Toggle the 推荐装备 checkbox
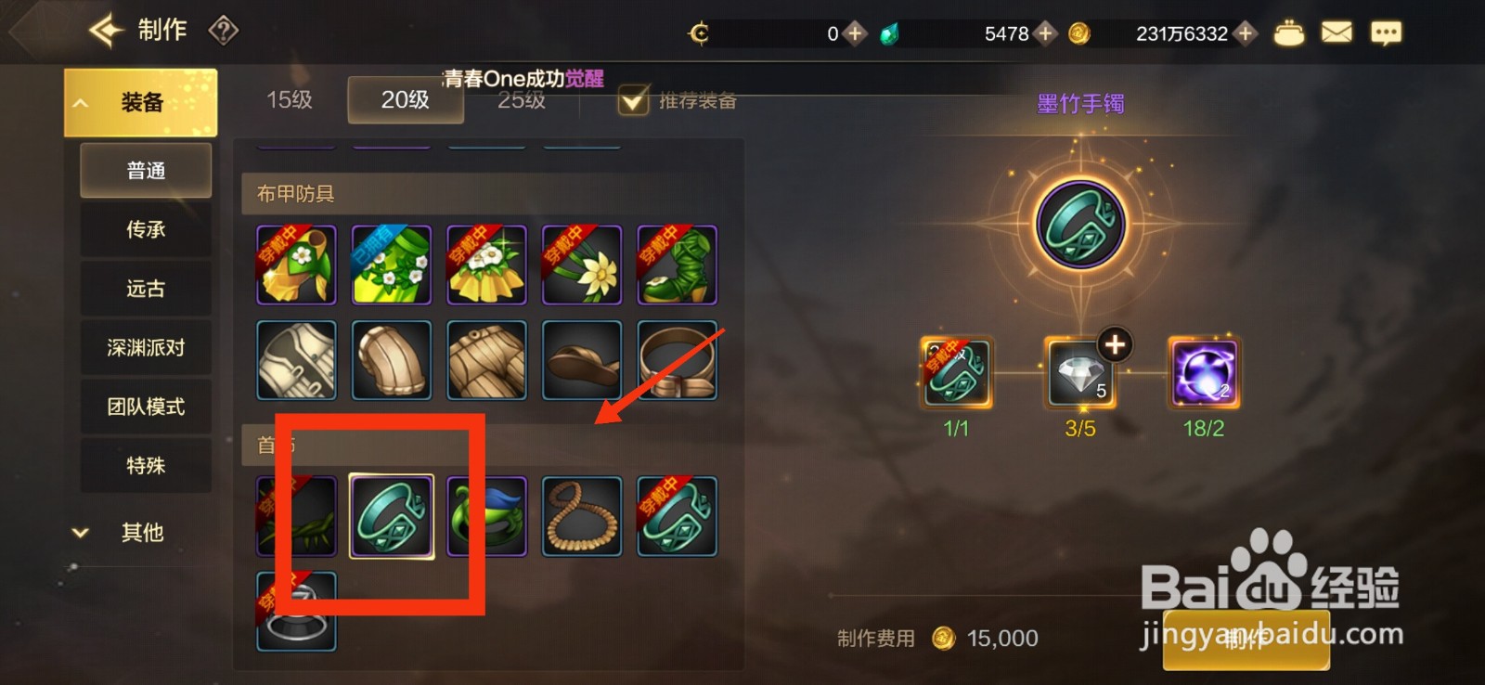This screenshot has width=1485, height=685. click(634, 100)
